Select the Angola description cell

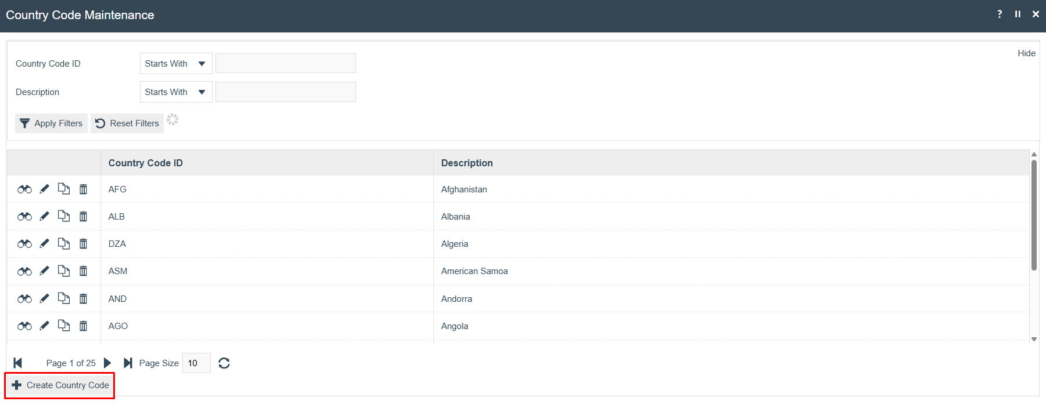click(x=731, y=326)
